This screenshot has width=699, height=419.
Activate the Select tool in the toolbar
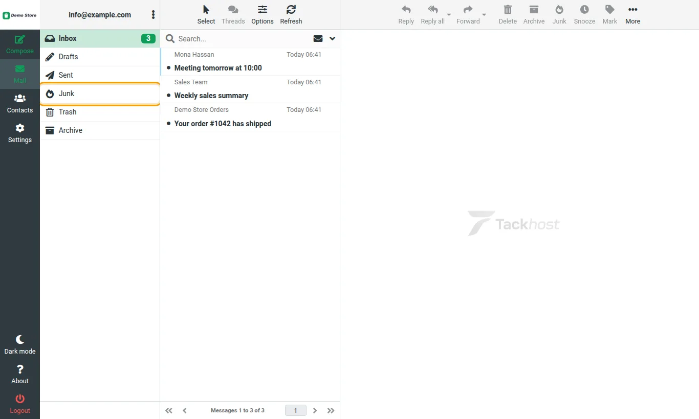[206, 15]
